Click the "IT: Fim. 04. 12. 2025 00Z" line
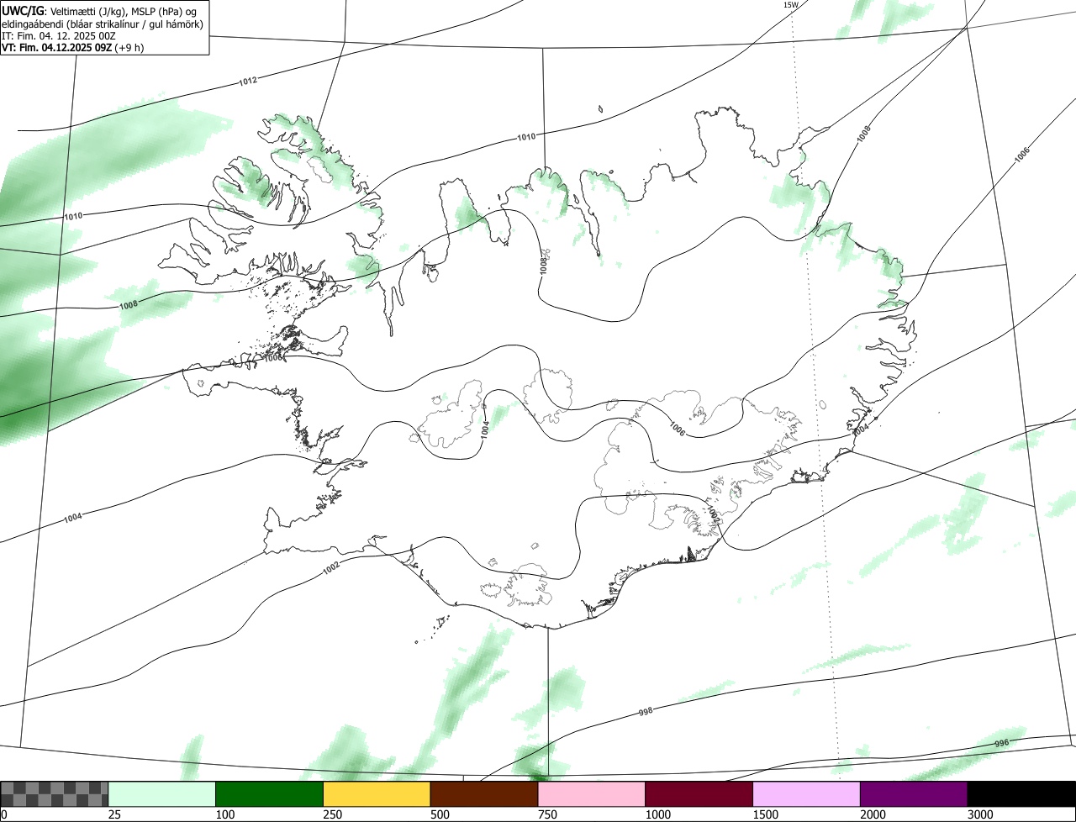This screenshot has width=1076, height=822. point(58,35)
